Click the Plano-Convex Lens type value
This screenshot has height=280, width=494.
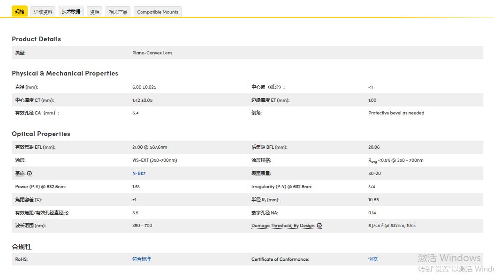click(x=152, y=53)
